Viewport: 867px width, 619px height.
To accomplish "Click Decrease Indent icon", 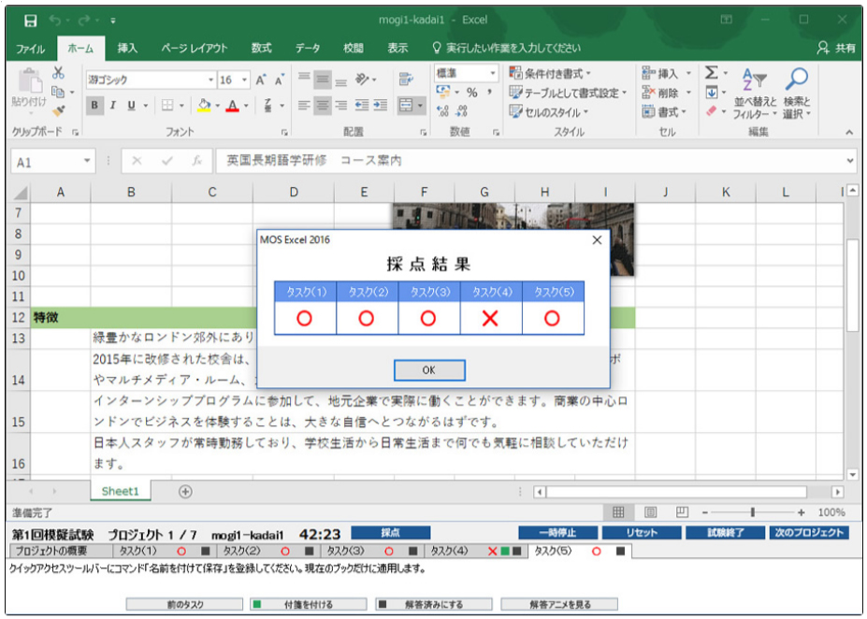I will click(x=362, y=105).
